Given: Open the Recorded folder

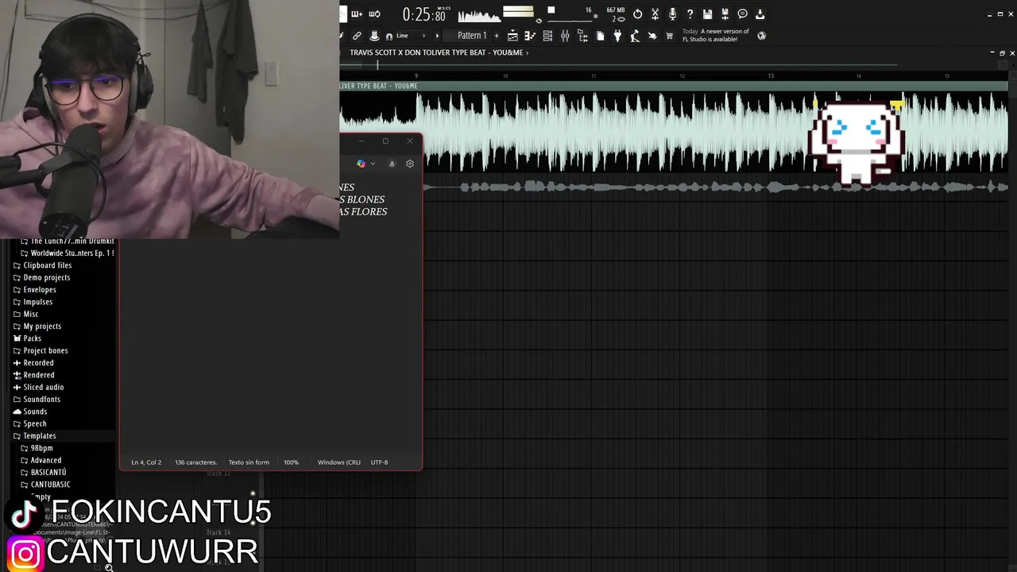Looking at the screenshot, I should click(x=33, y=363).
